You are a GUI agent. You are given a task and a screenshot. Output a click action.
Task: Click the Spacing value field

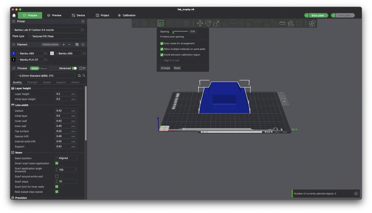point(193,32)
